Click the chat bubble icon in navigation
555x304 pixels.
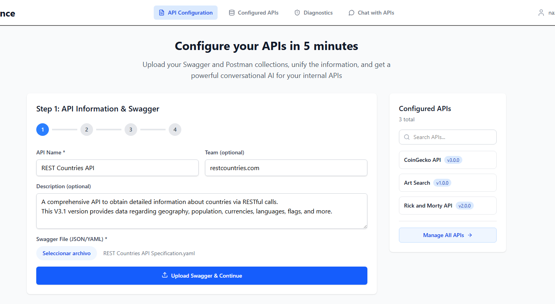[352, 13]
